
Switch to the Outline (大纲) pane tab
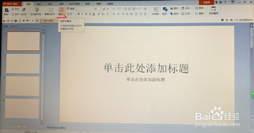(x=6, y=27)
